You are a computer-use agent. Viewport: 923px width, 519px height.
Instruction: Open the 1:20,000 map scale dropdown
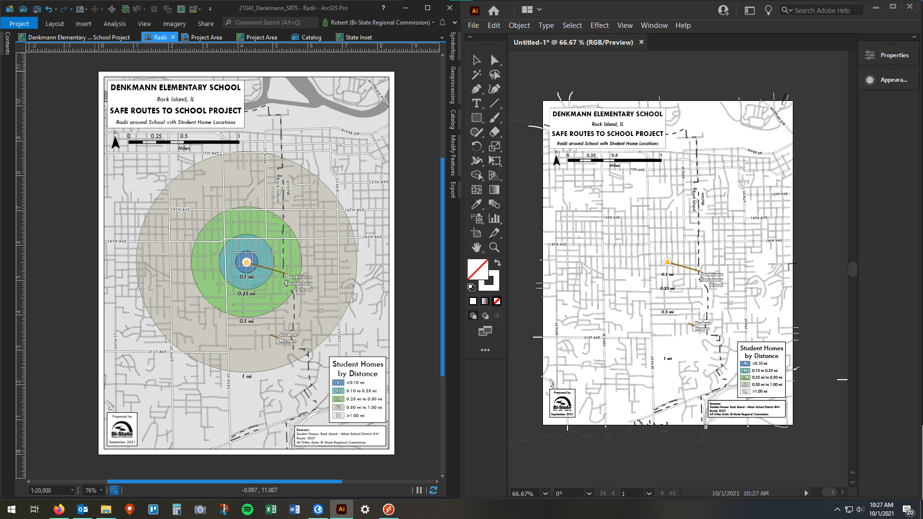(72, 490)
